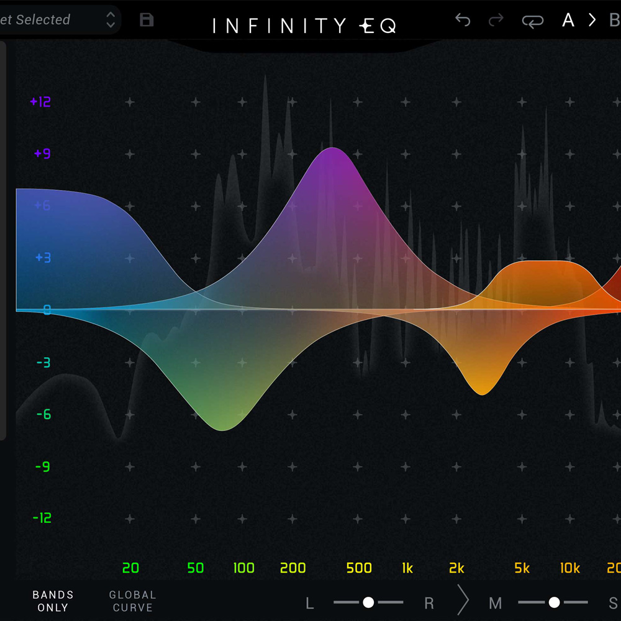
Task: Adjust the L/R balance slider handle
Action: coord(368,602)
